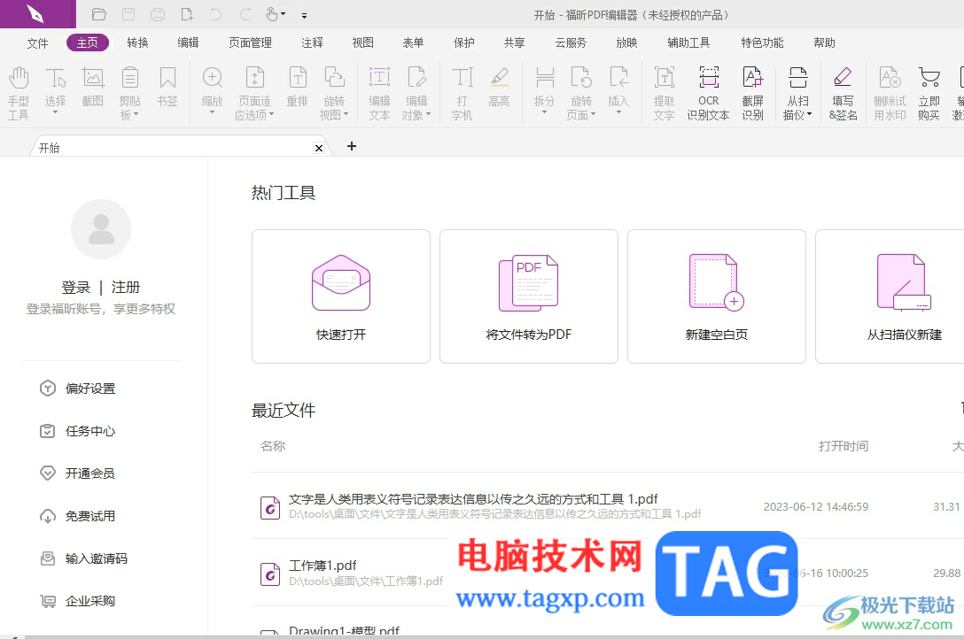Click the 名称 column header

pos(272,446)
